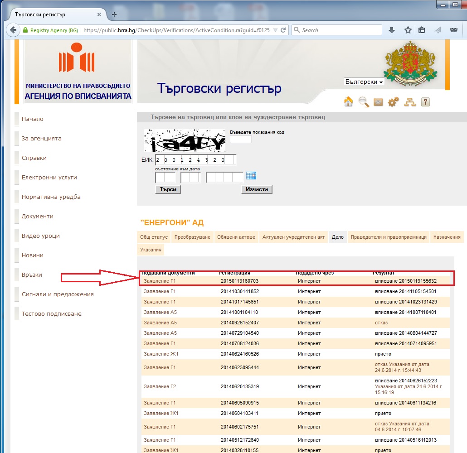The width and height of the screenshot is (467, 453).
Task: Open the envelope contact icon
Action: (x=378, y=102)
